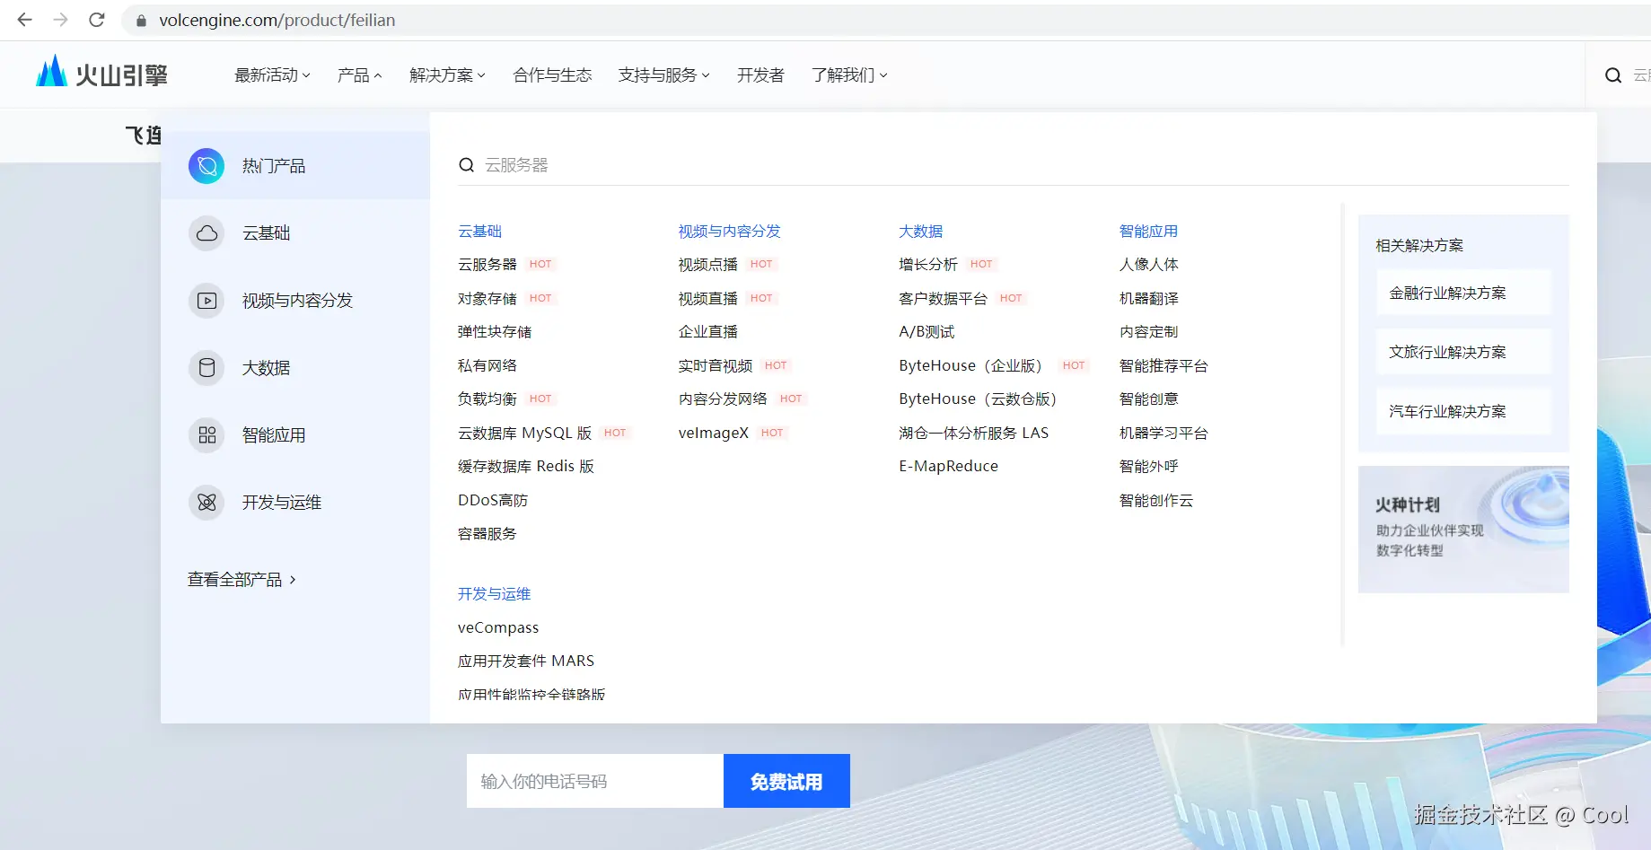Open the 人像人体 product link
This screenshot has height=850, width=1651.
(x=1149, y=264)
